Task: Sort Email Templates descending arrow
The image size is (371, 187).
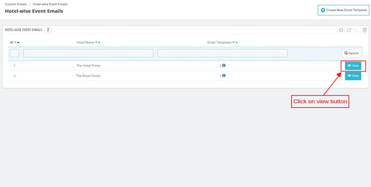Action: point(234,43)
